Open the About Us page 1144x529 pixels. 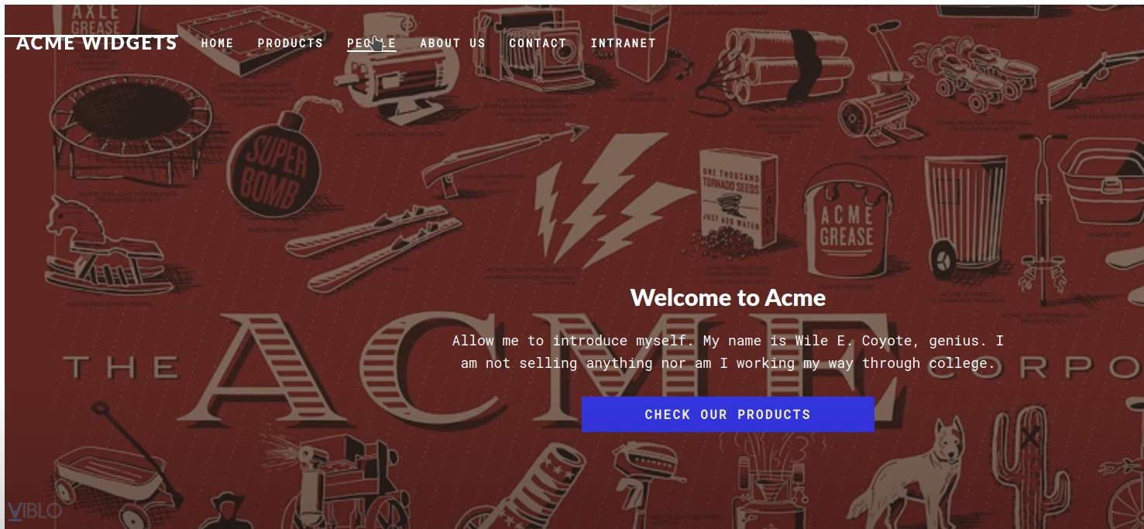[452, 43]
